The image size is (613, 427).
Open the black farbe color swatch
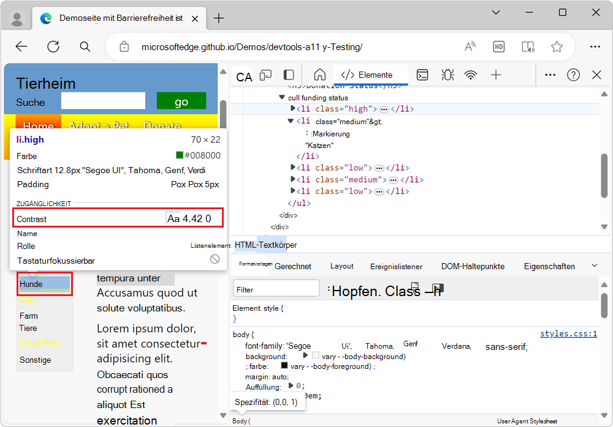pos(284,365)
